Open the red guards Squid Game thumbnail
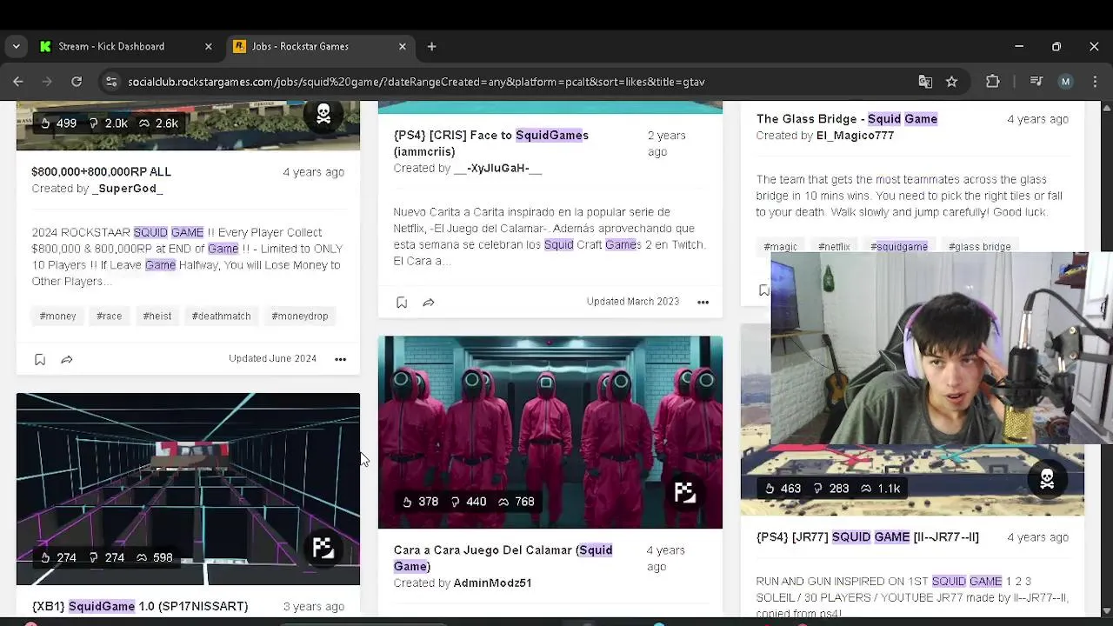Screen dimensions: 1113x626 coord(550,432)
